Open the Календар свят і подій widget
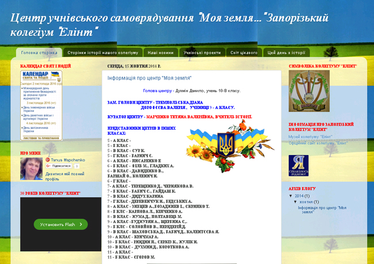This screenshot has width=374, height=264. click(x=40, y=105)
